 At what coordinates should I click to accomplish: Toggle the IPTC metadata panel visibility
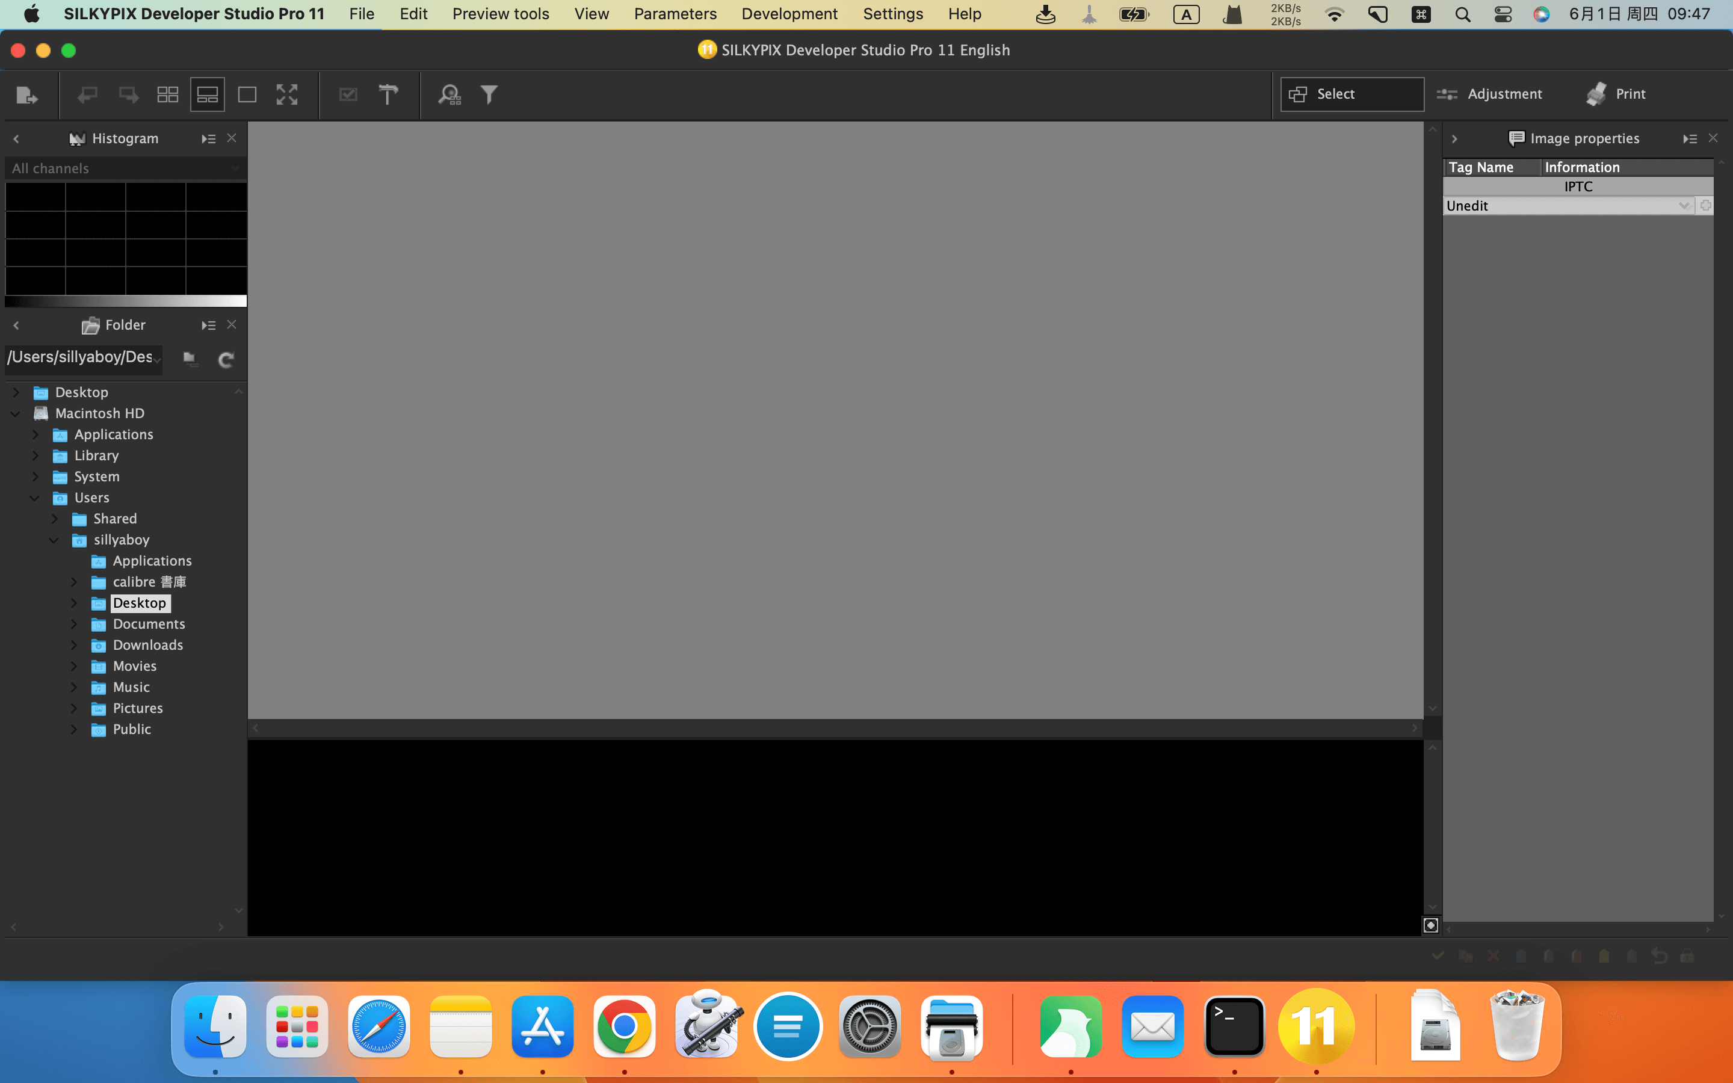(1576, 186)
